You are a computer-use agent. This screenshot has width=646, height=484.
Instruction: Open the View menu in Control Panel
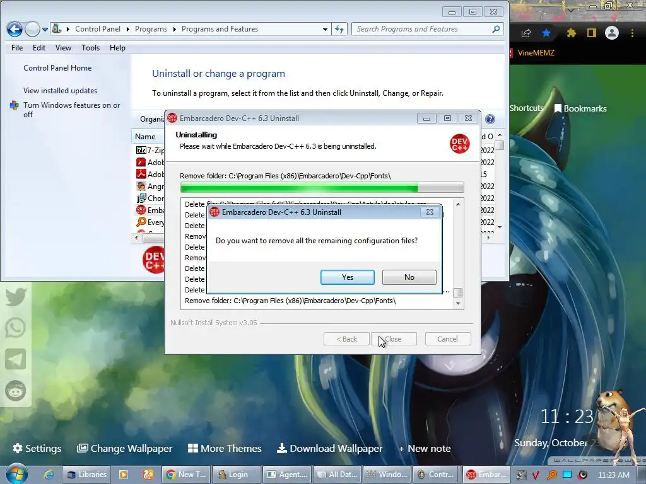click(x=64, y=48)
